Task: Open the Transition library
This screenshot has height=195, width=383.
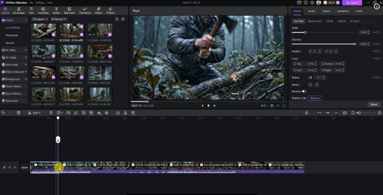Action: click(x=85, y=11)
